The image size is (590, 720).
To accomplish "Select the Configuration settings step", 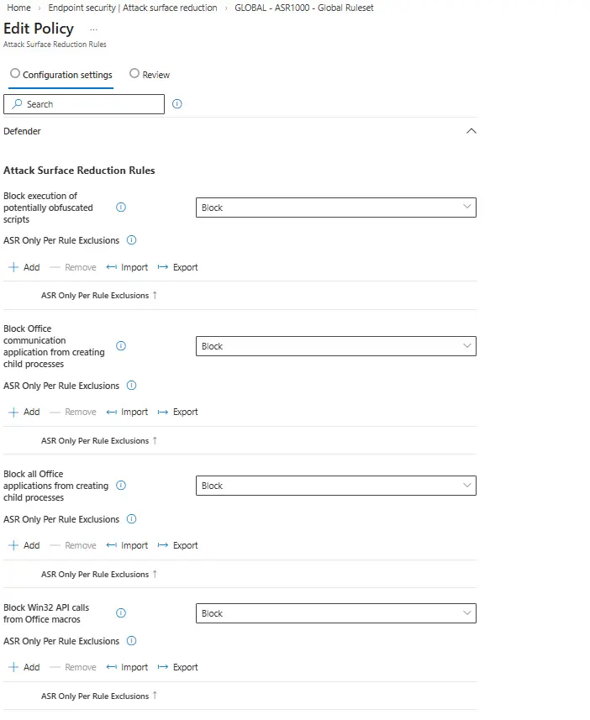I will point(61,75).
